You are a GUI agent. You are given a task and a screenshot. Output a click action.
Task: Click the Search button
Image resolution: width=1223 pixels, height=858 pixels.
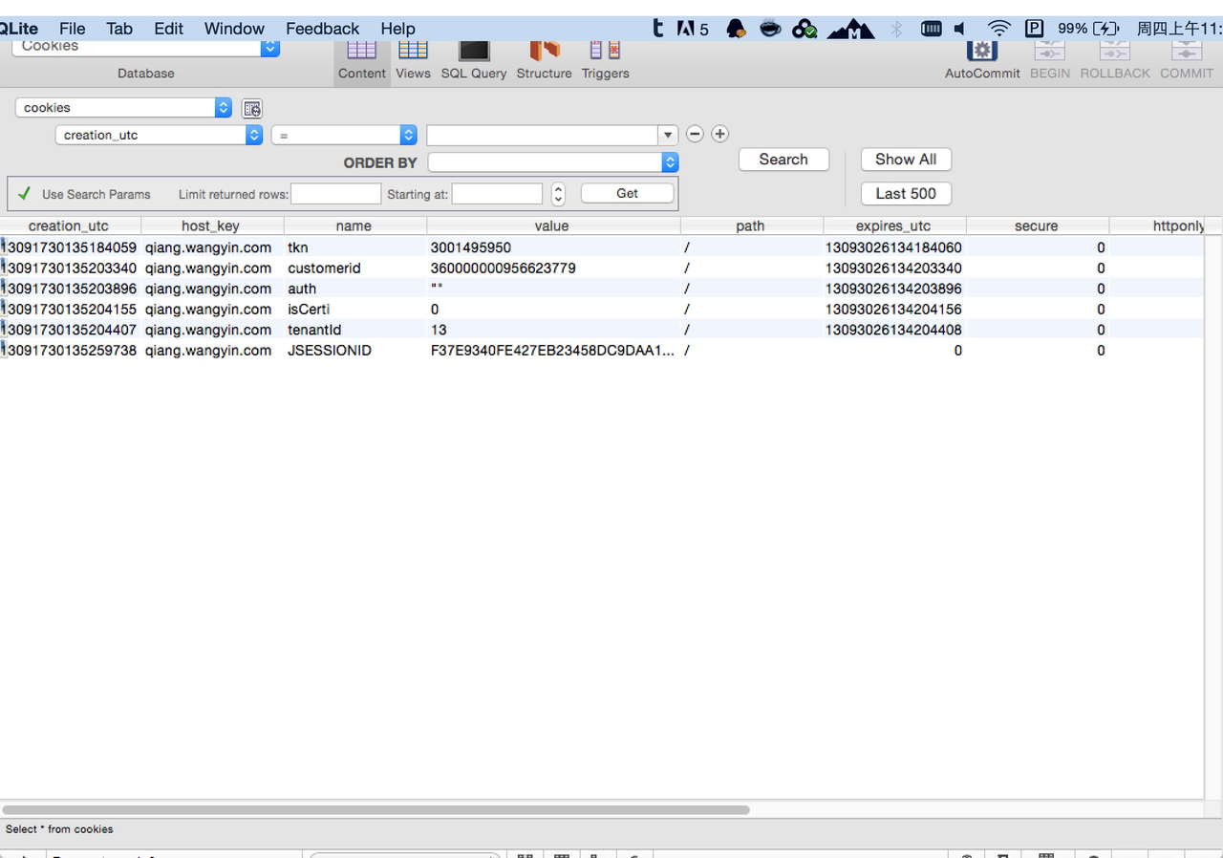click(x=783, y=160)
